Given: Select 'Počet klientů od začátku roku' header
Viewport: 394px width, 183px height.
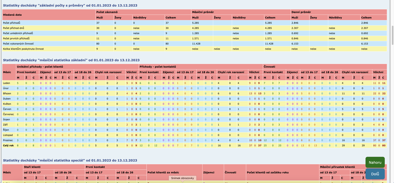Looking at the screenshot, I should [x=267, y=172].
